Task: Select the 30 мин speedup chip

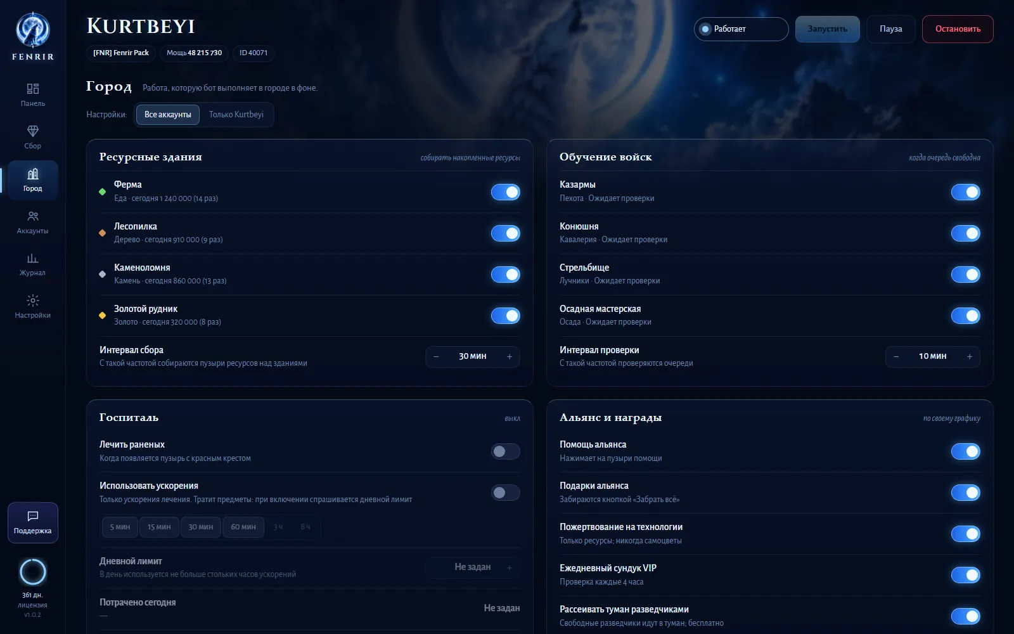Action: [201, 527]
